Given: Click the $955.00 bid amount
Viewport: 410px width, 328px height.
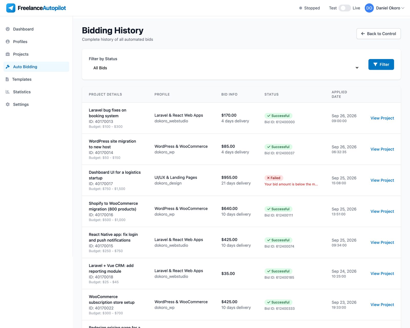Looking at the screenshot, I should [229, 177].
